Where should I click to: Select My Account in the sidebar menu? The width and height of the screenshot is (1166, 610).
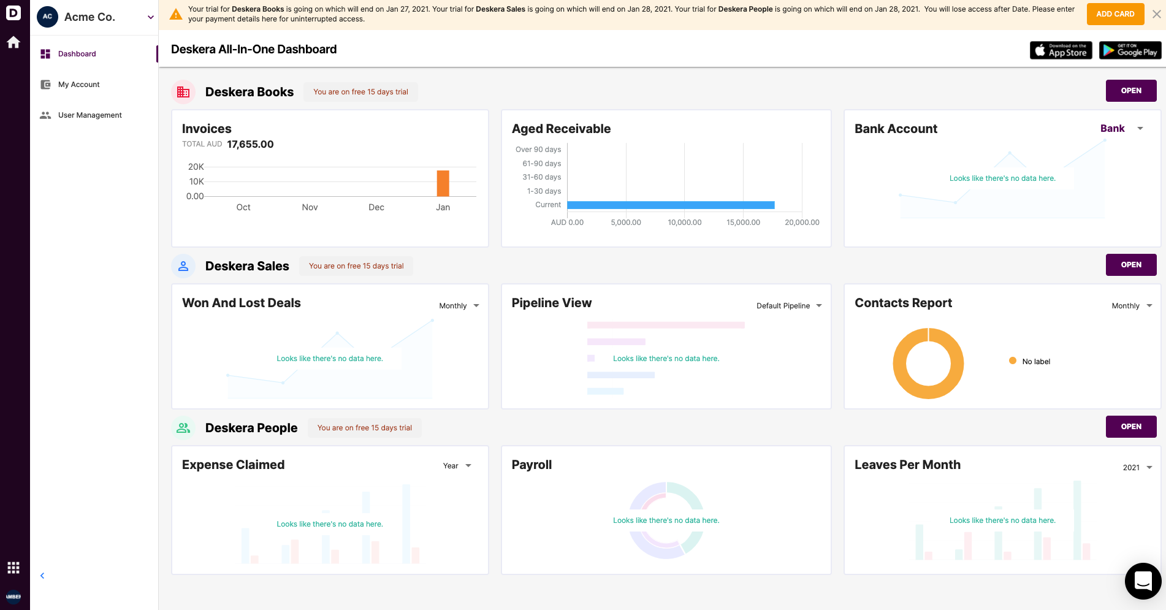(79, 85)
